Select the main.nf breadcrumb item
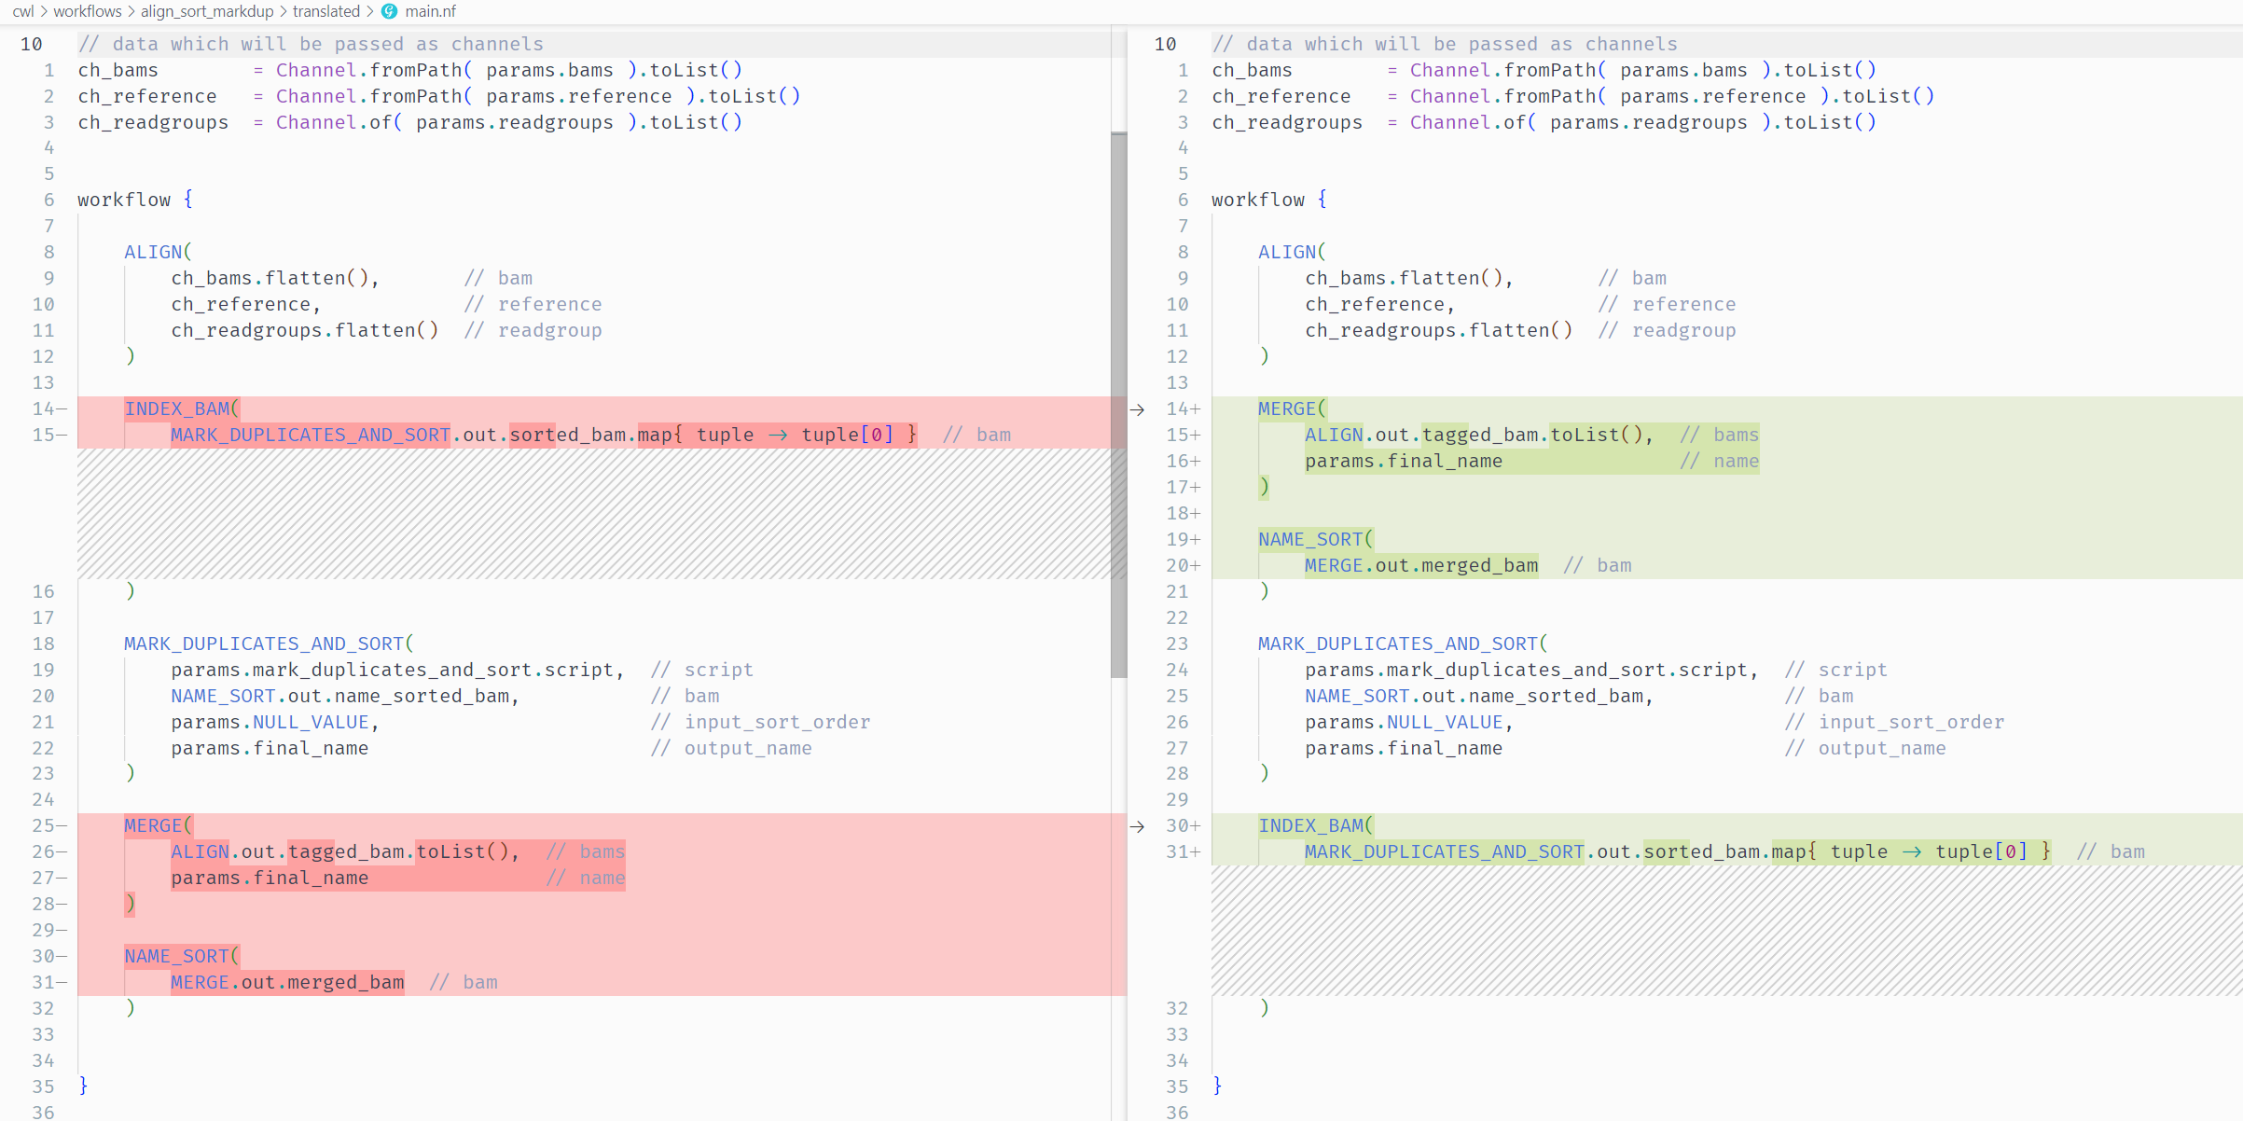 tap(430, 11)
